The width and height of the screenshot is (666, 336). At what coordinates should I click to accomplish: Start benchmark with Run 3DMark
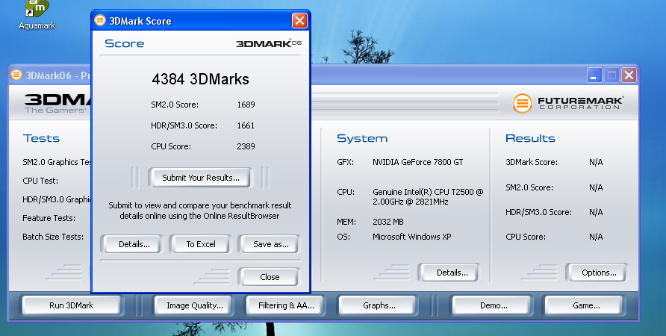[x=72, y=305]
